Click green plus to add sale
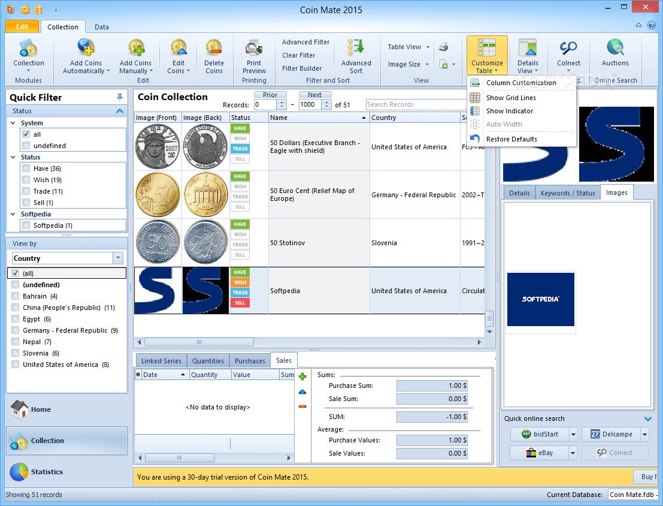Image resolution: width=663 pixels, height=506 pixels. (302, 377)
